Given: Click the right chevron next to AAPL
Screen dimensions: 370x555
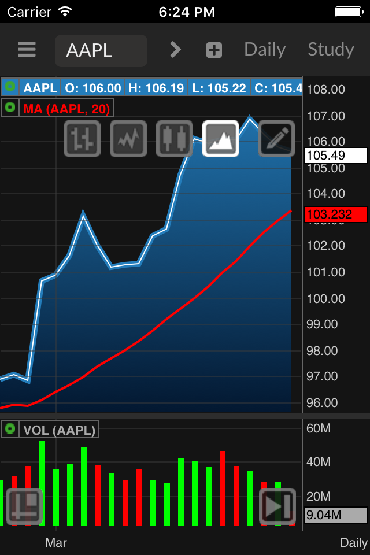Looking at the screenshot, I should click(175, 50).
